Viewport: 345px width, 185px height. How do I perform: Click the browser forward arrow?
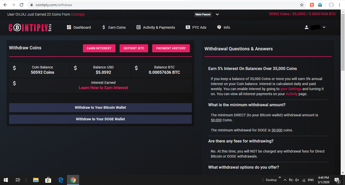(x=13, y=5)
